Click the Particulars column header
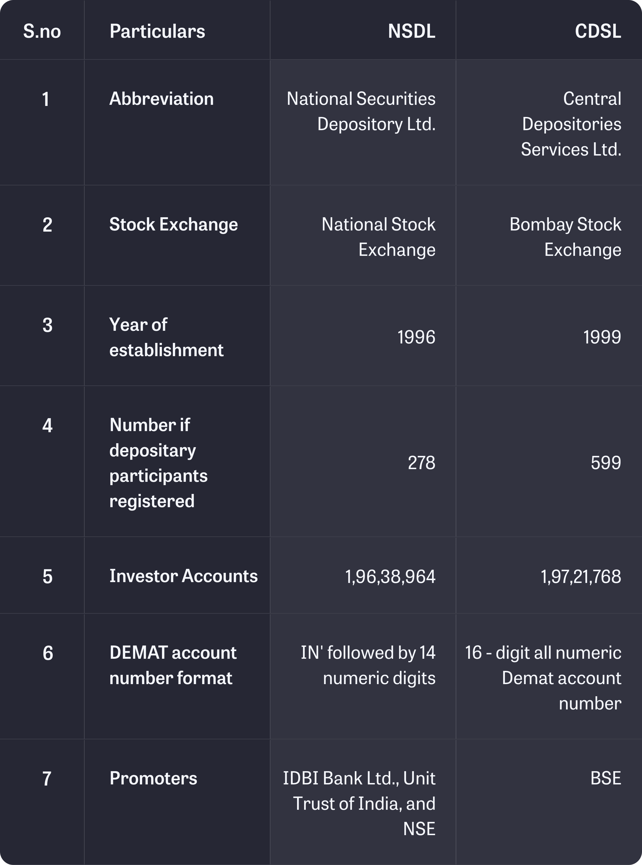 coord(157,31)
